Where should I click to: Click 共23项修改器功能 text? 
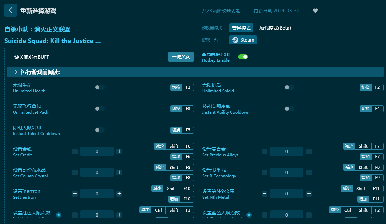[221, 11]
